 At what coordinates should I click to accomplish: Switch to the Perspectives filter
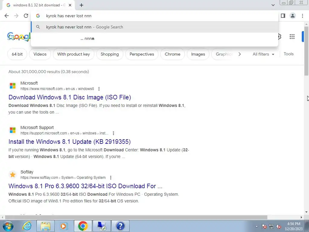(142, 54)
